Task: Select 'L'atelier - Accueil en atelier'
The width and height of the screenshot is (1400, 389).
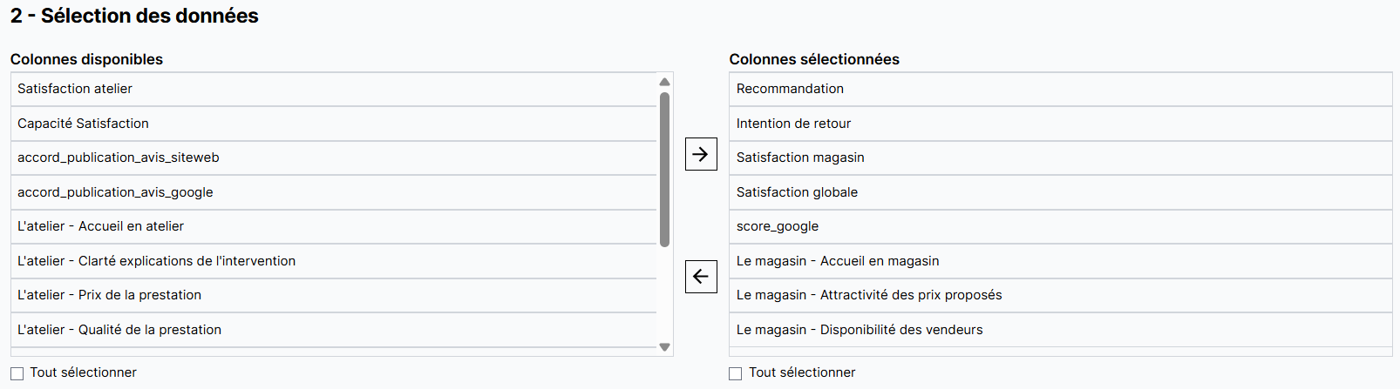Action: tap(100, 226)
